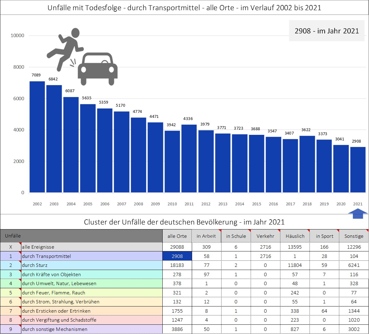Click the chart title about Transportmittel
Image resolution: width=369 pixels, height=334 pixels.
(x=184, y=8)
